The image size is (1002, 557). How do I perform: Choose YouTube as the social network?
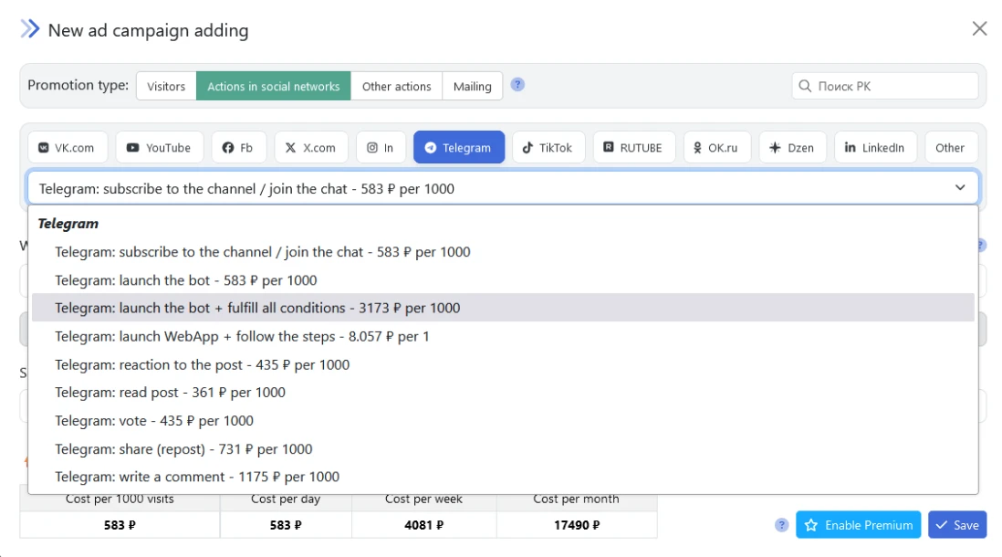tap(159, 148)
